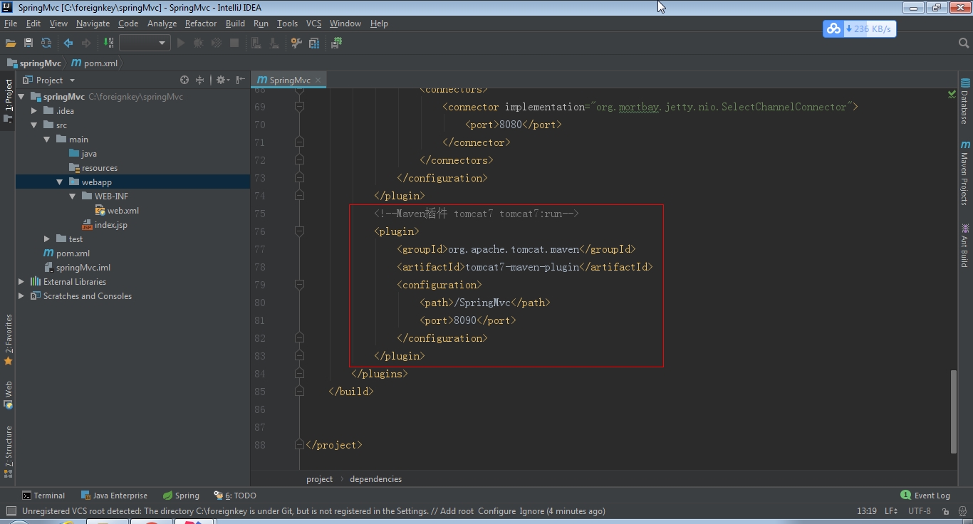The image size is (973, 524).
Task: Navigate Back with the blue arrow
Action: coord(68,43)
